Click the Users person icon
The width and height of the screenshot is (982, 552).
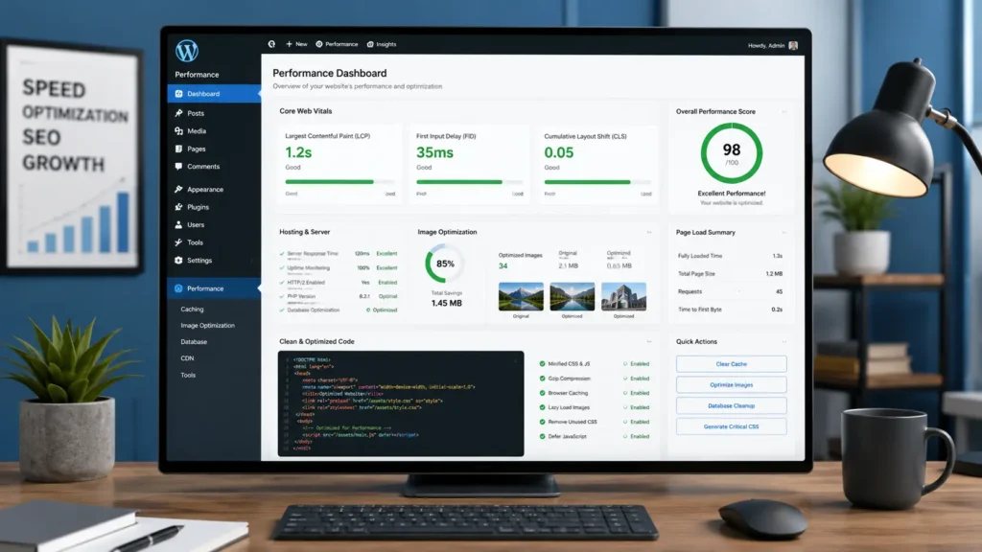[178, 224]
